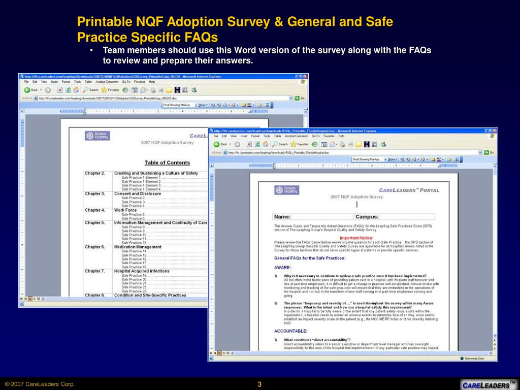Click History icon in Survey window toolbar
Screen dimensions: 520x390
click(x=125, y=90)
